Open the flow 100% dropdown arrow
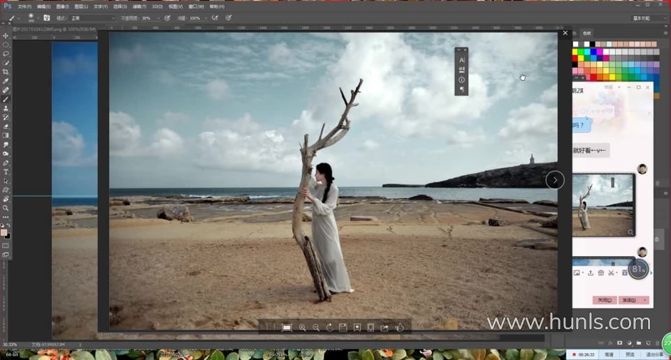 [x=205, y=18]
